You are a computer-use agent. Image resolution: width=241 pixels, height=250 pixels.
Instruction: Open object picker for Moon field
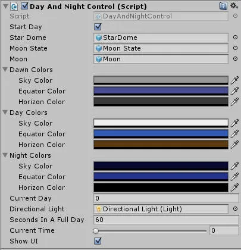(235, 59)
